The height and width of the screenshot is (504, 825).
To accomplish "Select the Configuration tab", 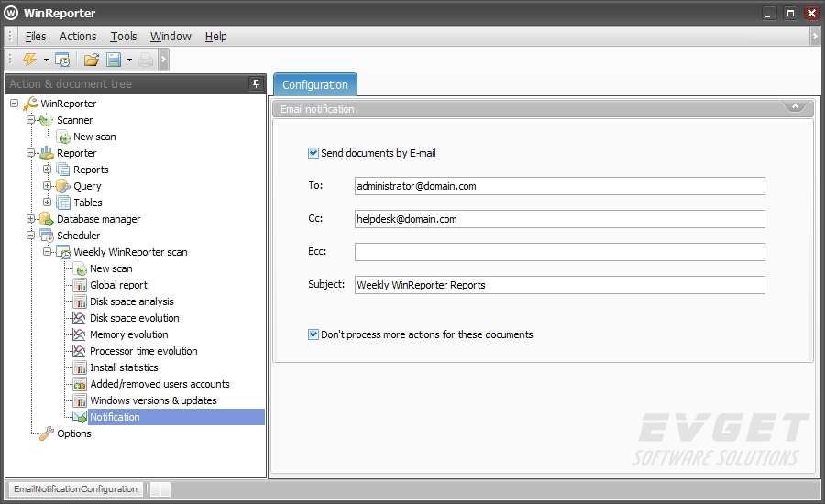I will pos(315,84).
